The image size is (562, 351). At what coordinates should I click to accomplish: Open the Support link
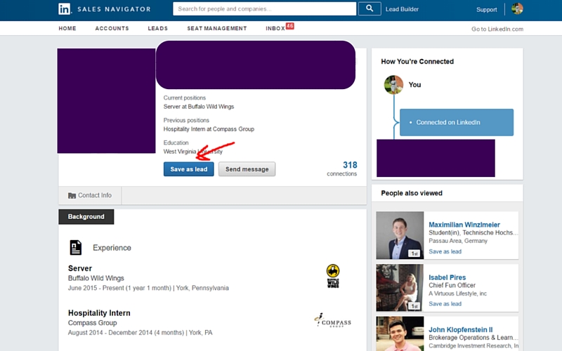click(486, 10)
